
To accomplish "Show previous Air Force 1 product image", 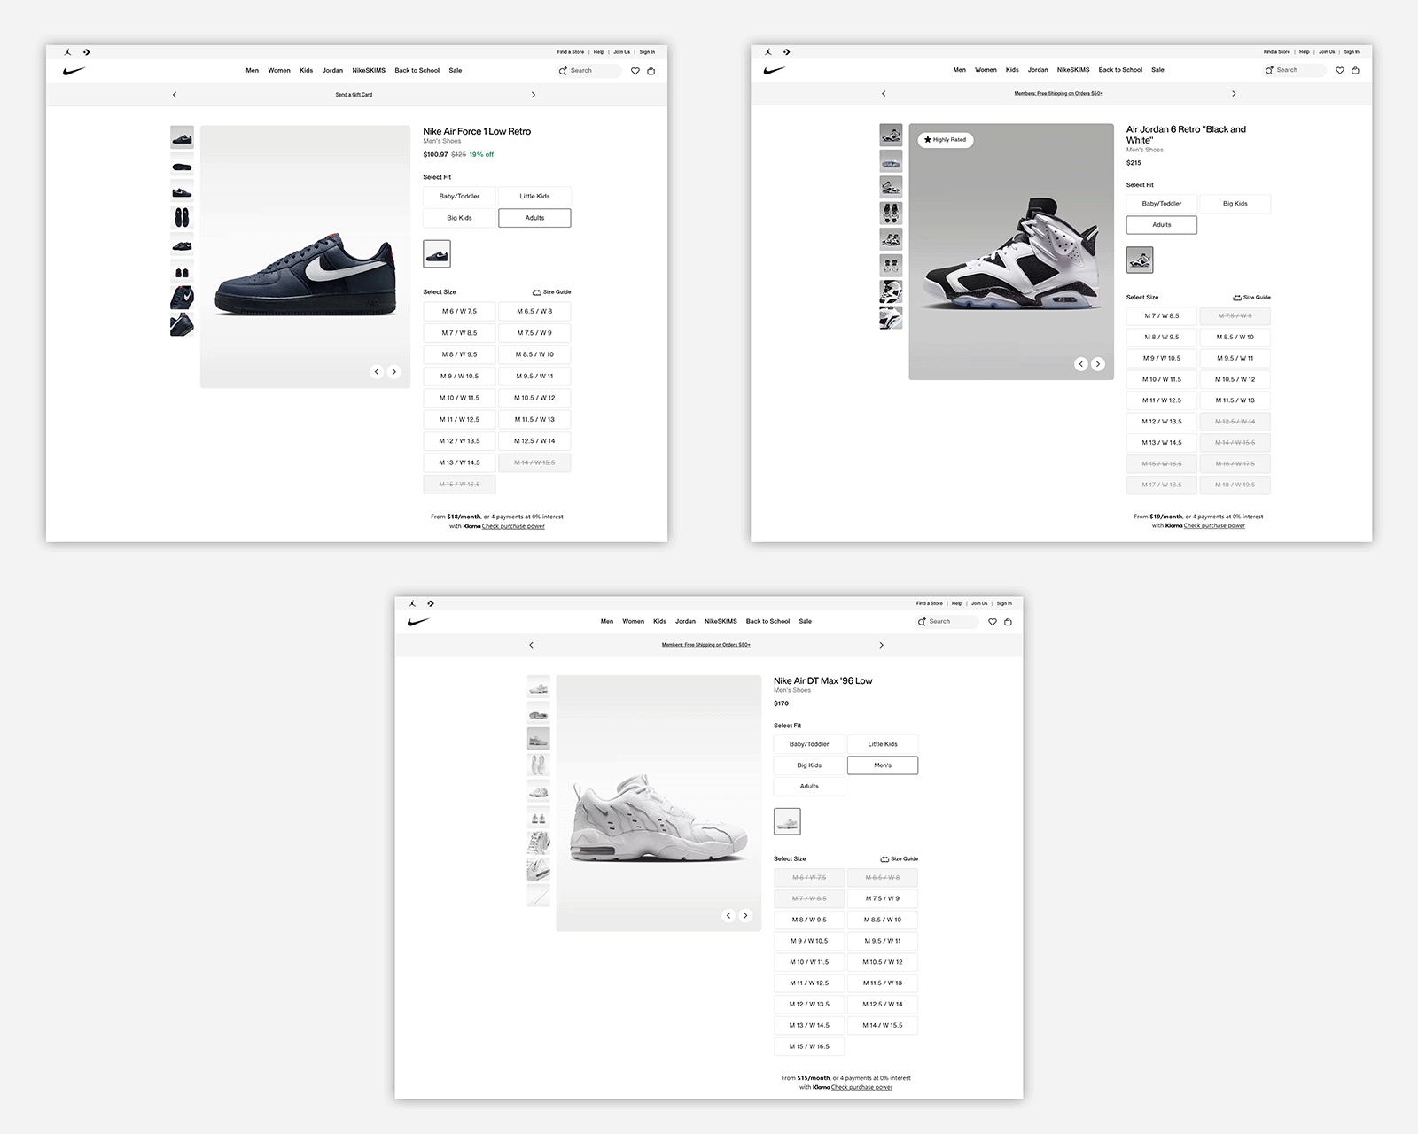I will click(x=377, y=372).
